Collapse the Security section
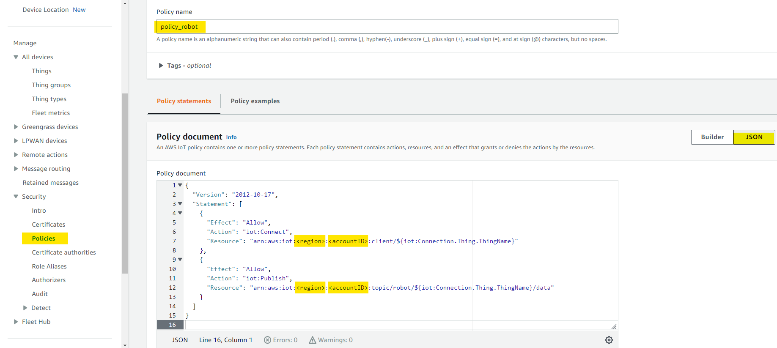 pos(16,197)
